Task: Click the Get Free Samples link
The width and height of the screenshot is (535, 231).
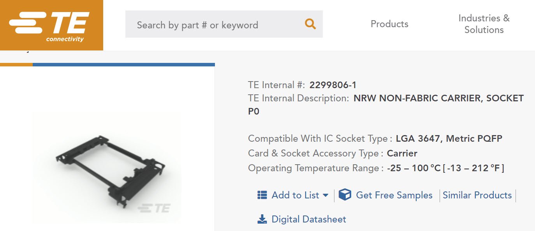Action: [x=394, y=195]
